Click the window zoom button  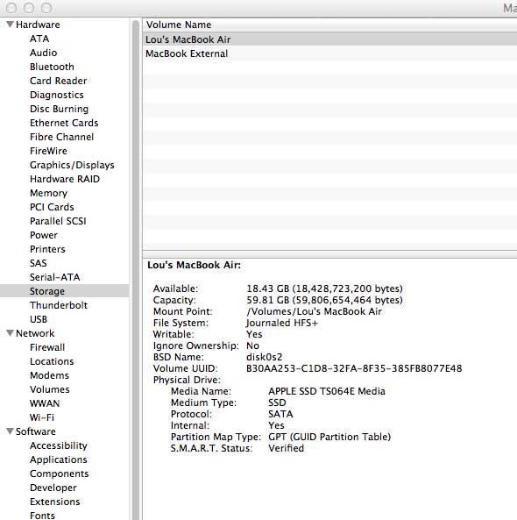46,8
